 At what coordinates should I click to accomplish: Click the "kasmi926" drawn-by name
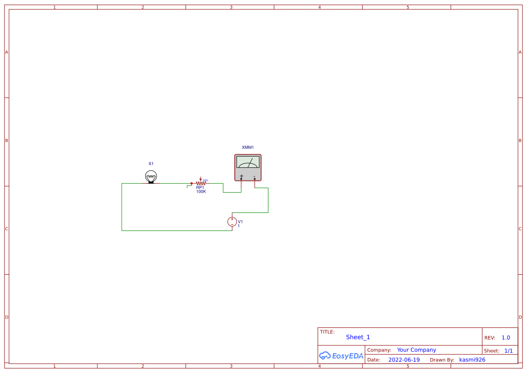(472, 359)
